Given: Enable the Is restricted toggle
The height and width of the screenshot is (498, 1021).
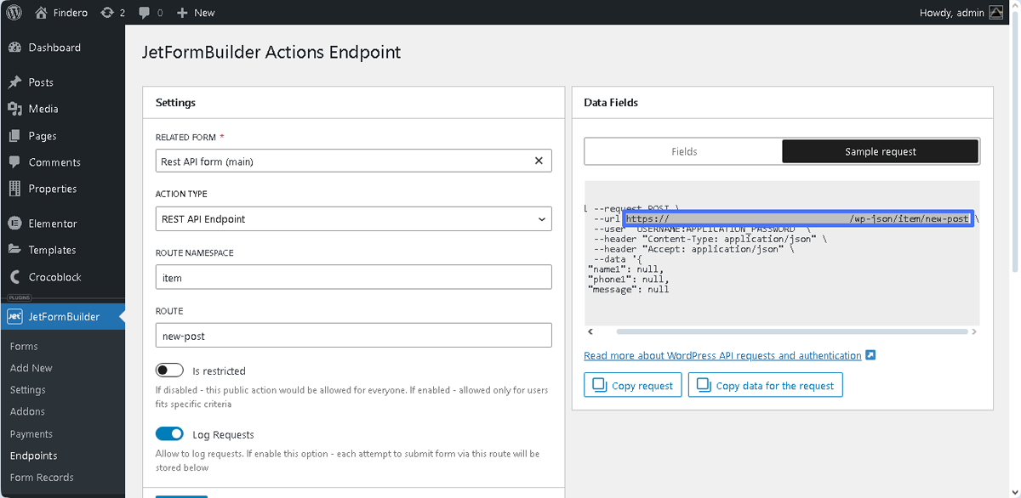Looking at the screenshot, I should (x=169, y=370).
